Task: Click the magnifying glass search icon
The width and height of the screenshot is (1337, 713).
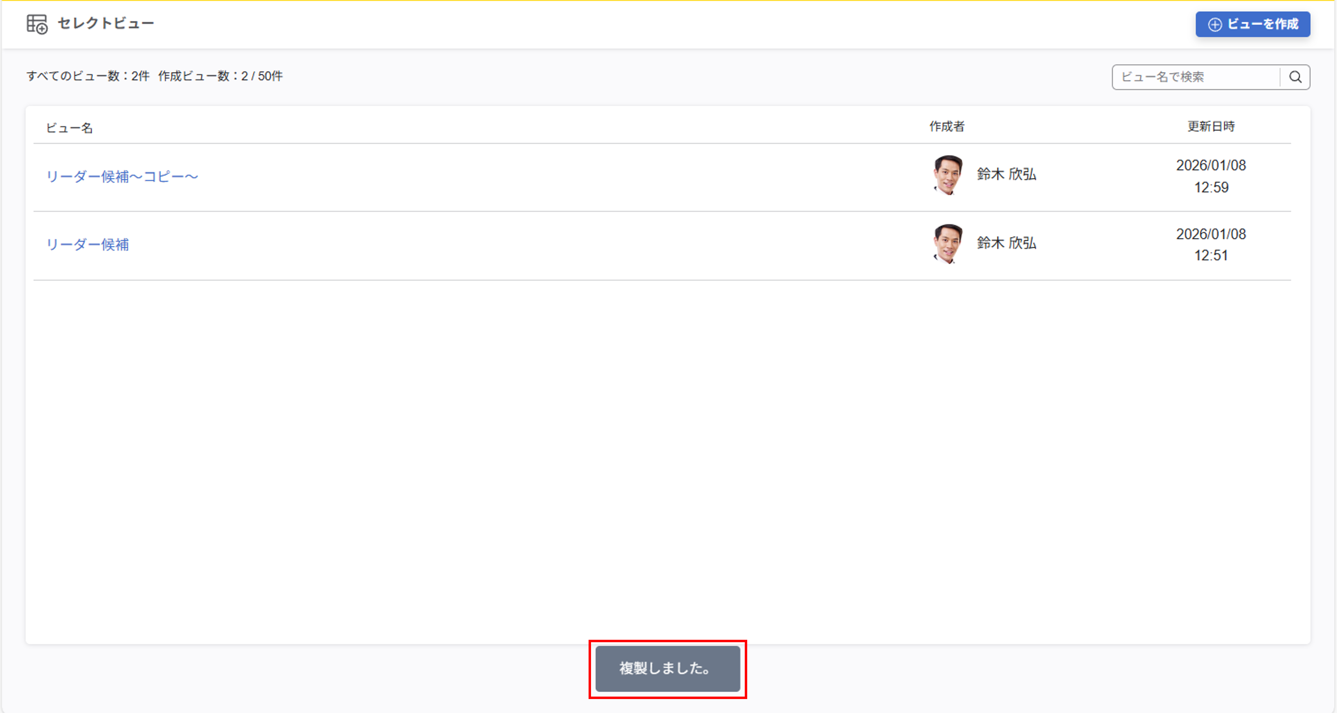Action: tap(1295, 77)
